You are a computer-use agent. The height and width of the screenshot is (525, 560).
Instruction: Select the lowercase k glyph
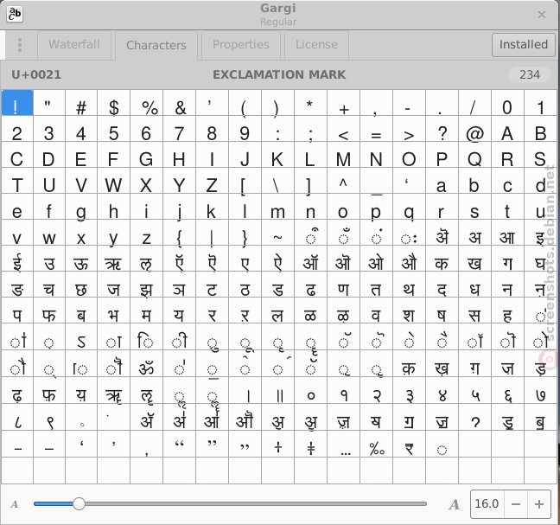point(212,207)
